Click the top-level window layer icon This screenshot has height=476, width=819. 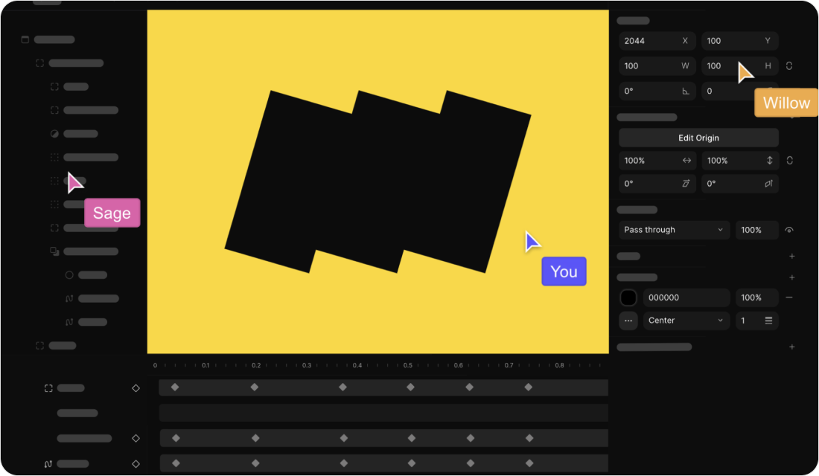[25, 39]
